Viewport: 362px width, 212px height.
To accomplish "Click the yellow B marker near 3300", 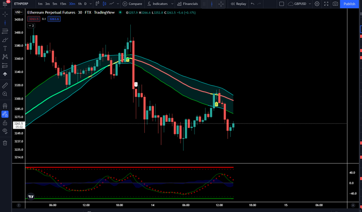I will 216,104.
